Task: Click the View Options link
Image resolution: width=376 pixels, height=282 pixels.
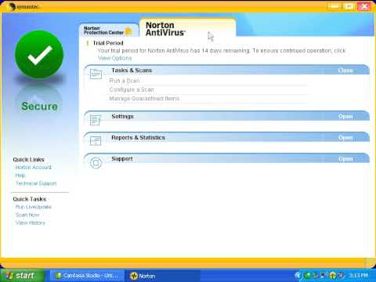Action: (115, 58)
